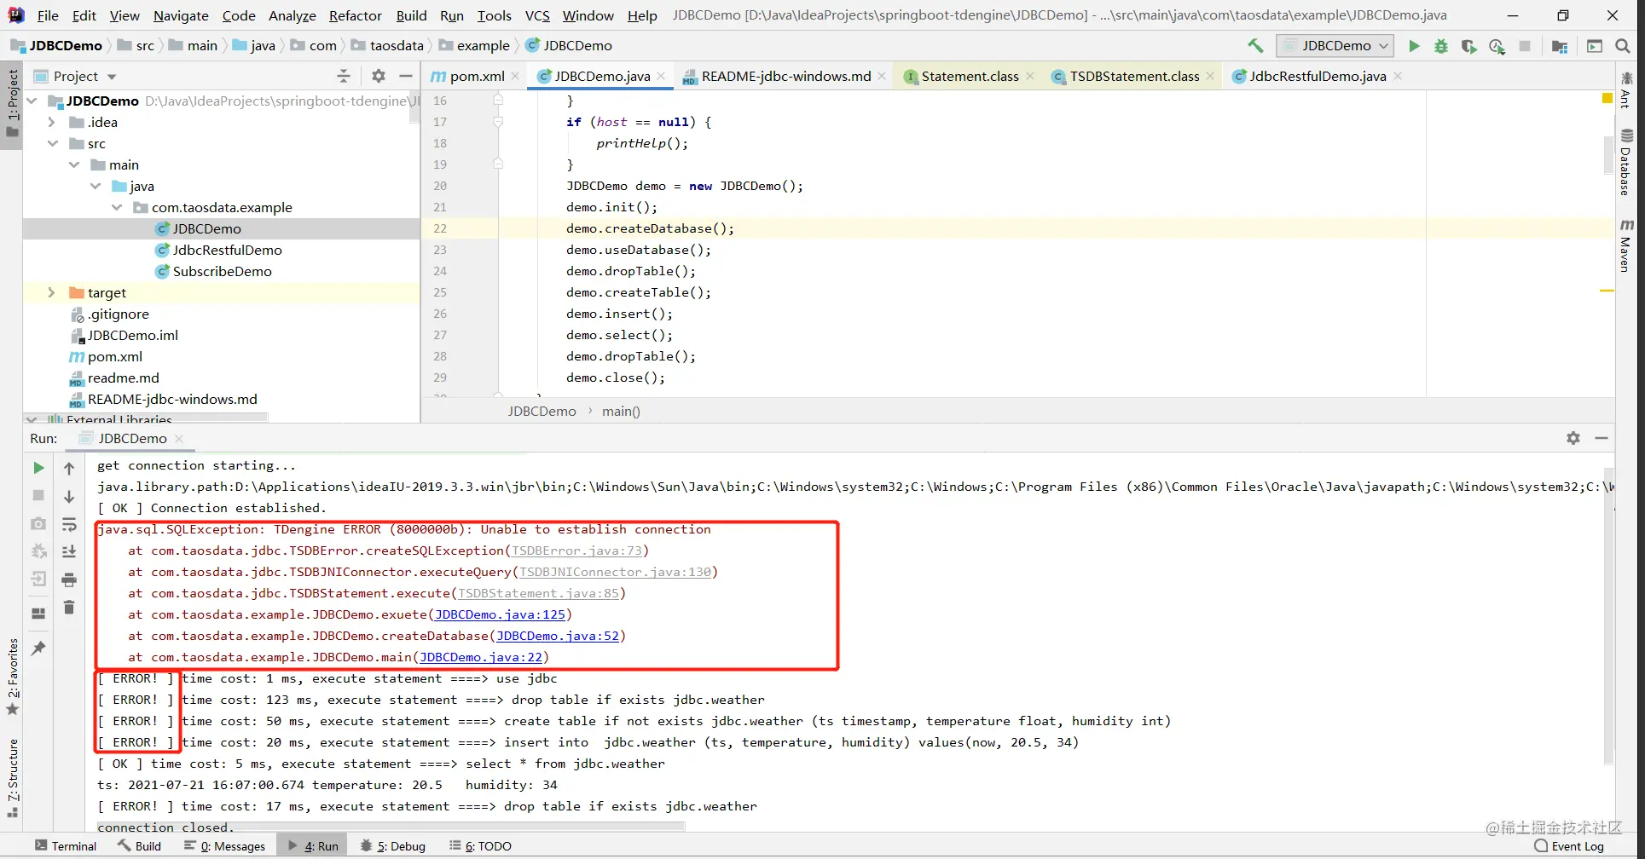Toggle the Favorites side tab

tap(12, 677)
